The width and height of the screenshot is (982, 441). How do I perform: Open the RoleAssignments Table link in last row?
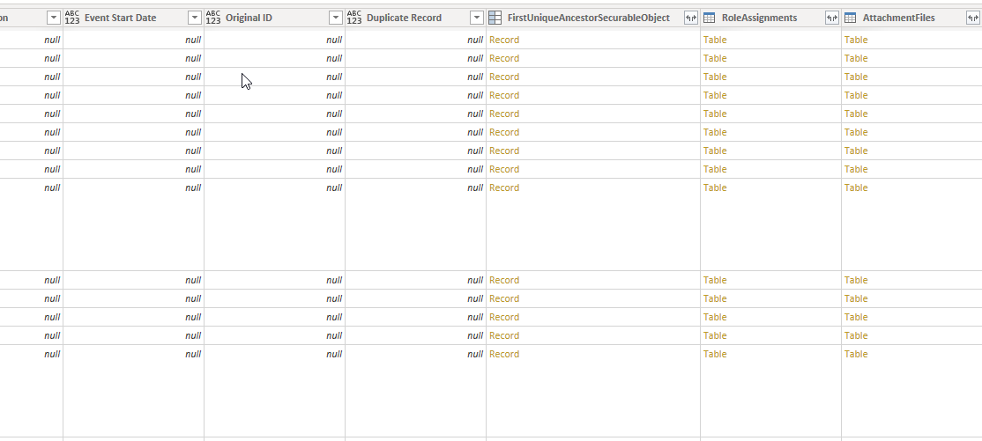pos(715,354)
